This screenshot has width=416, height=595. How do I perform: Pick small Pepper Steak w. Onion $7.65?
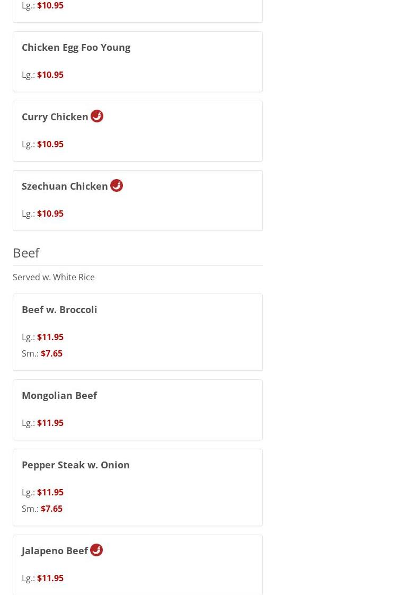click(x=51, y=509)
